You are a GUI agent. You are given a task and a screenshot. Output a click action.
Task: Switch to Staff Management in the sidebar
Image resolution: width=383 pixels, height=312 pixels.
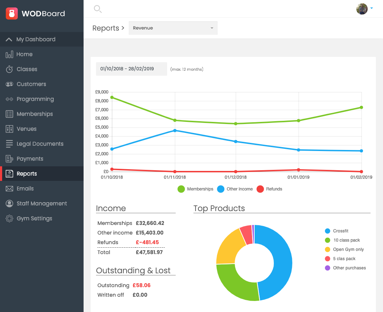coord(9,203)
